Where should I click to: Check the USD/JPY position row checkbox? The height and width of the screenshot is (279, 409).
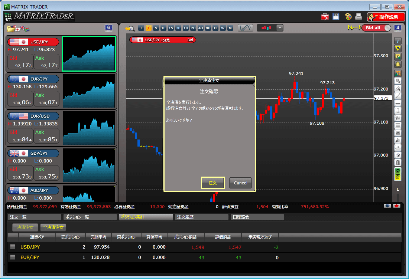pyautogui.click(x=13, y=247)
